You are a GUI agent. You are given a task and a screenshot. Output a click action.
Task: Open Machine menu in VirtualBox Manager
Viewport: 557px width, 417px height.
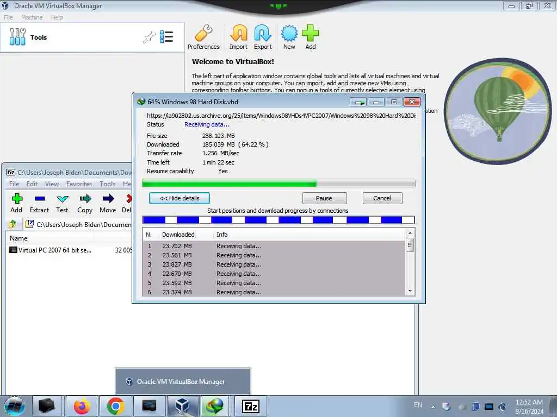pos(32,17)
